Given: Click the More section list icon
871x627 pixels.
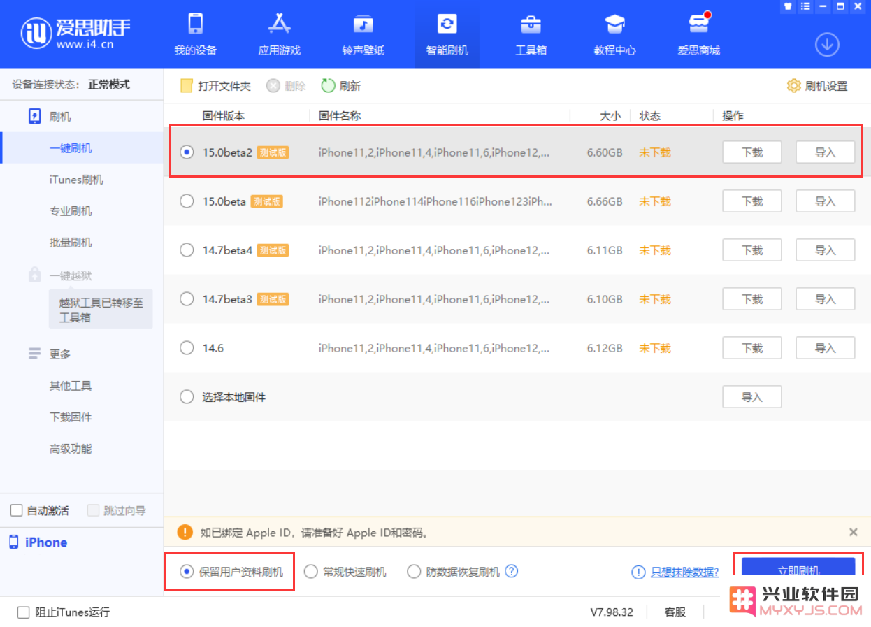Looking at the screenshot, I should click(35, 354).
